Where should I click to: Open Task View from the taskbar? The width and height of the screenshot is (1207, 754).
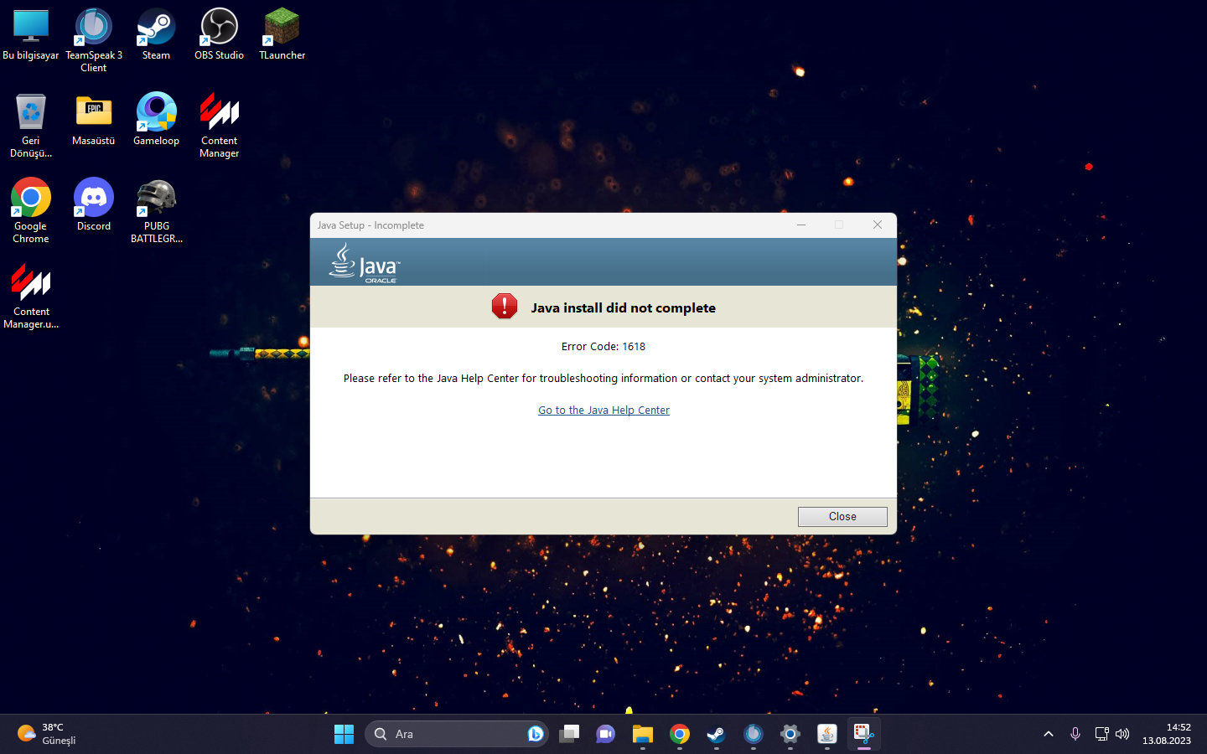pos(569,735)
